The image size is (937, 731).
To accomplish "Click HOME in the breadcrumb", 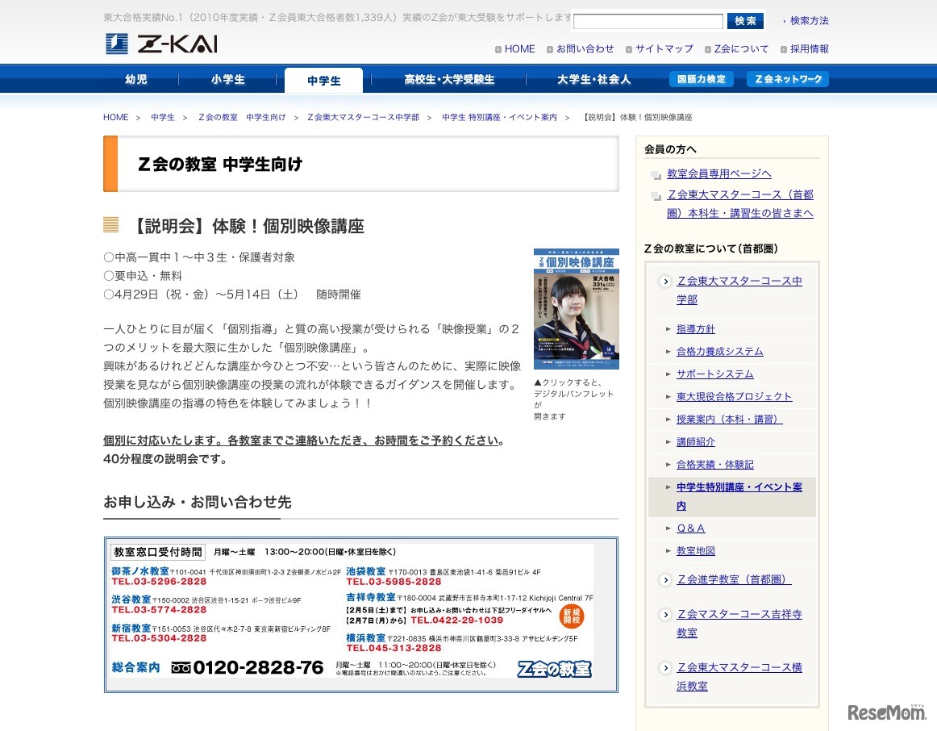I will tap(116, 117).
